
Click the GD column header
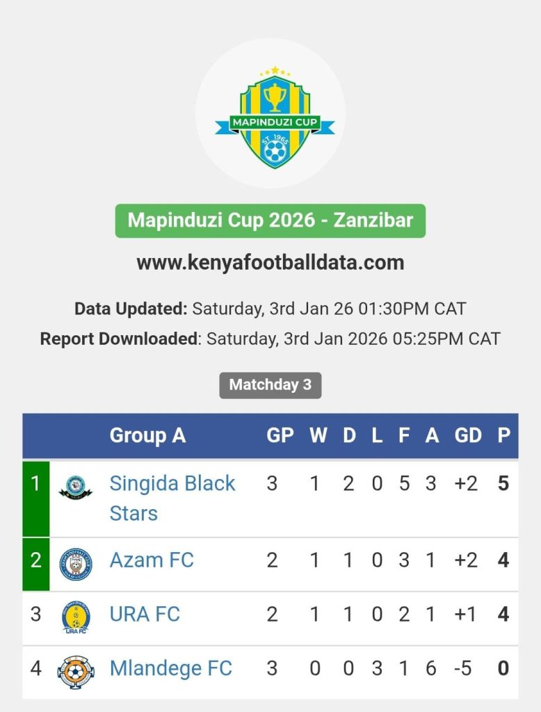tap(467, 436)
